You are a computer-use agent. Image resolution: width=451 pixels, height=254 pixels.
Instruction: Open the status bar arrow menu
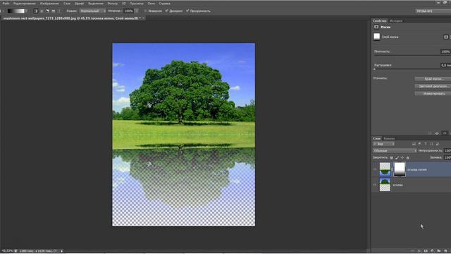61,251
